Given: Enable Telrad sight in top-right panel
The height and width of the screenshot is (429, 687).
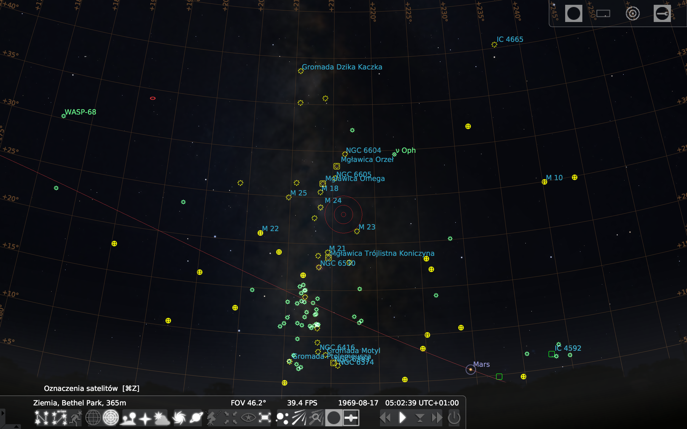Looking at the screenshot, I should tap(632, 13).
